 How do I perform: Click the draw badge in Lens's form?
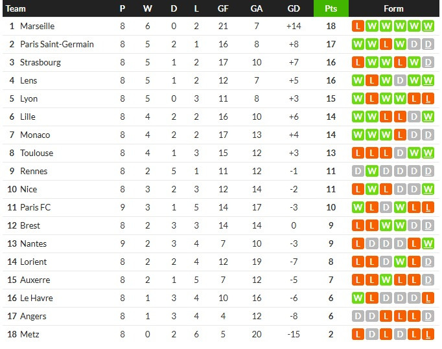point(400,81)
